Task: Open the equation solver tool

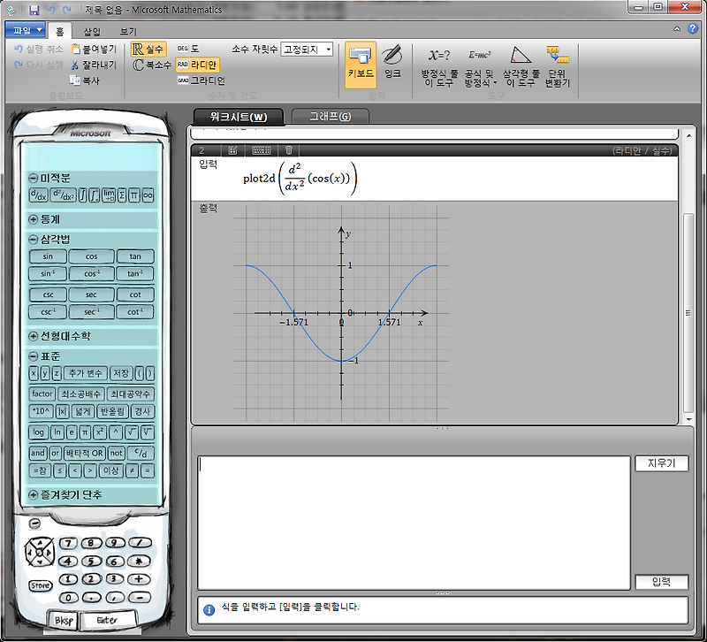Action: coord(440,64)
